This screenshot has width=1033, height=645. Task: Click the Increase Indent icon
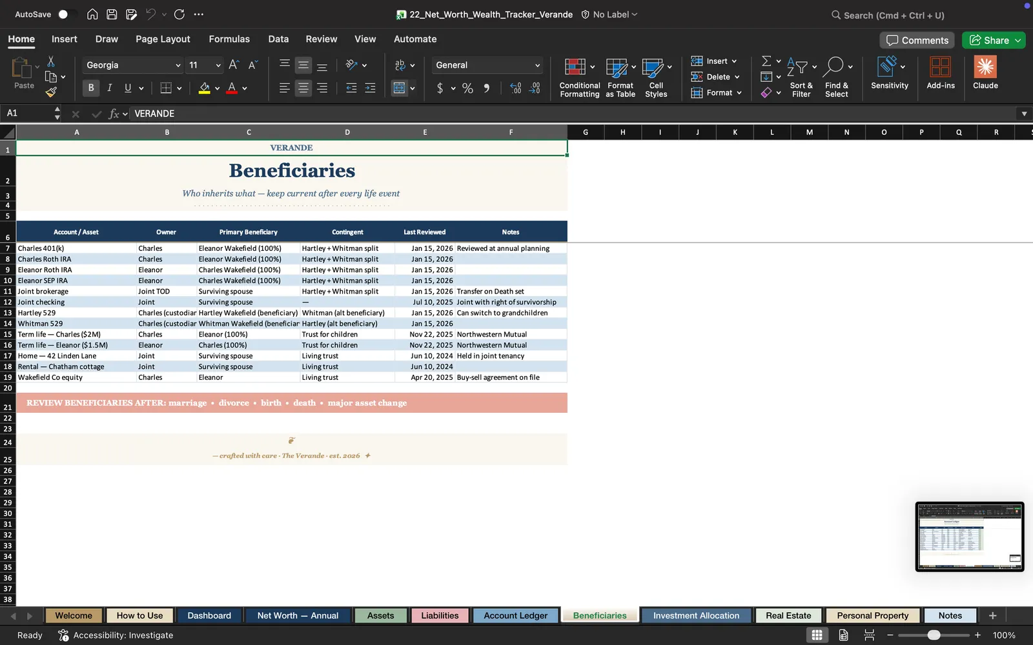(370, 88)
